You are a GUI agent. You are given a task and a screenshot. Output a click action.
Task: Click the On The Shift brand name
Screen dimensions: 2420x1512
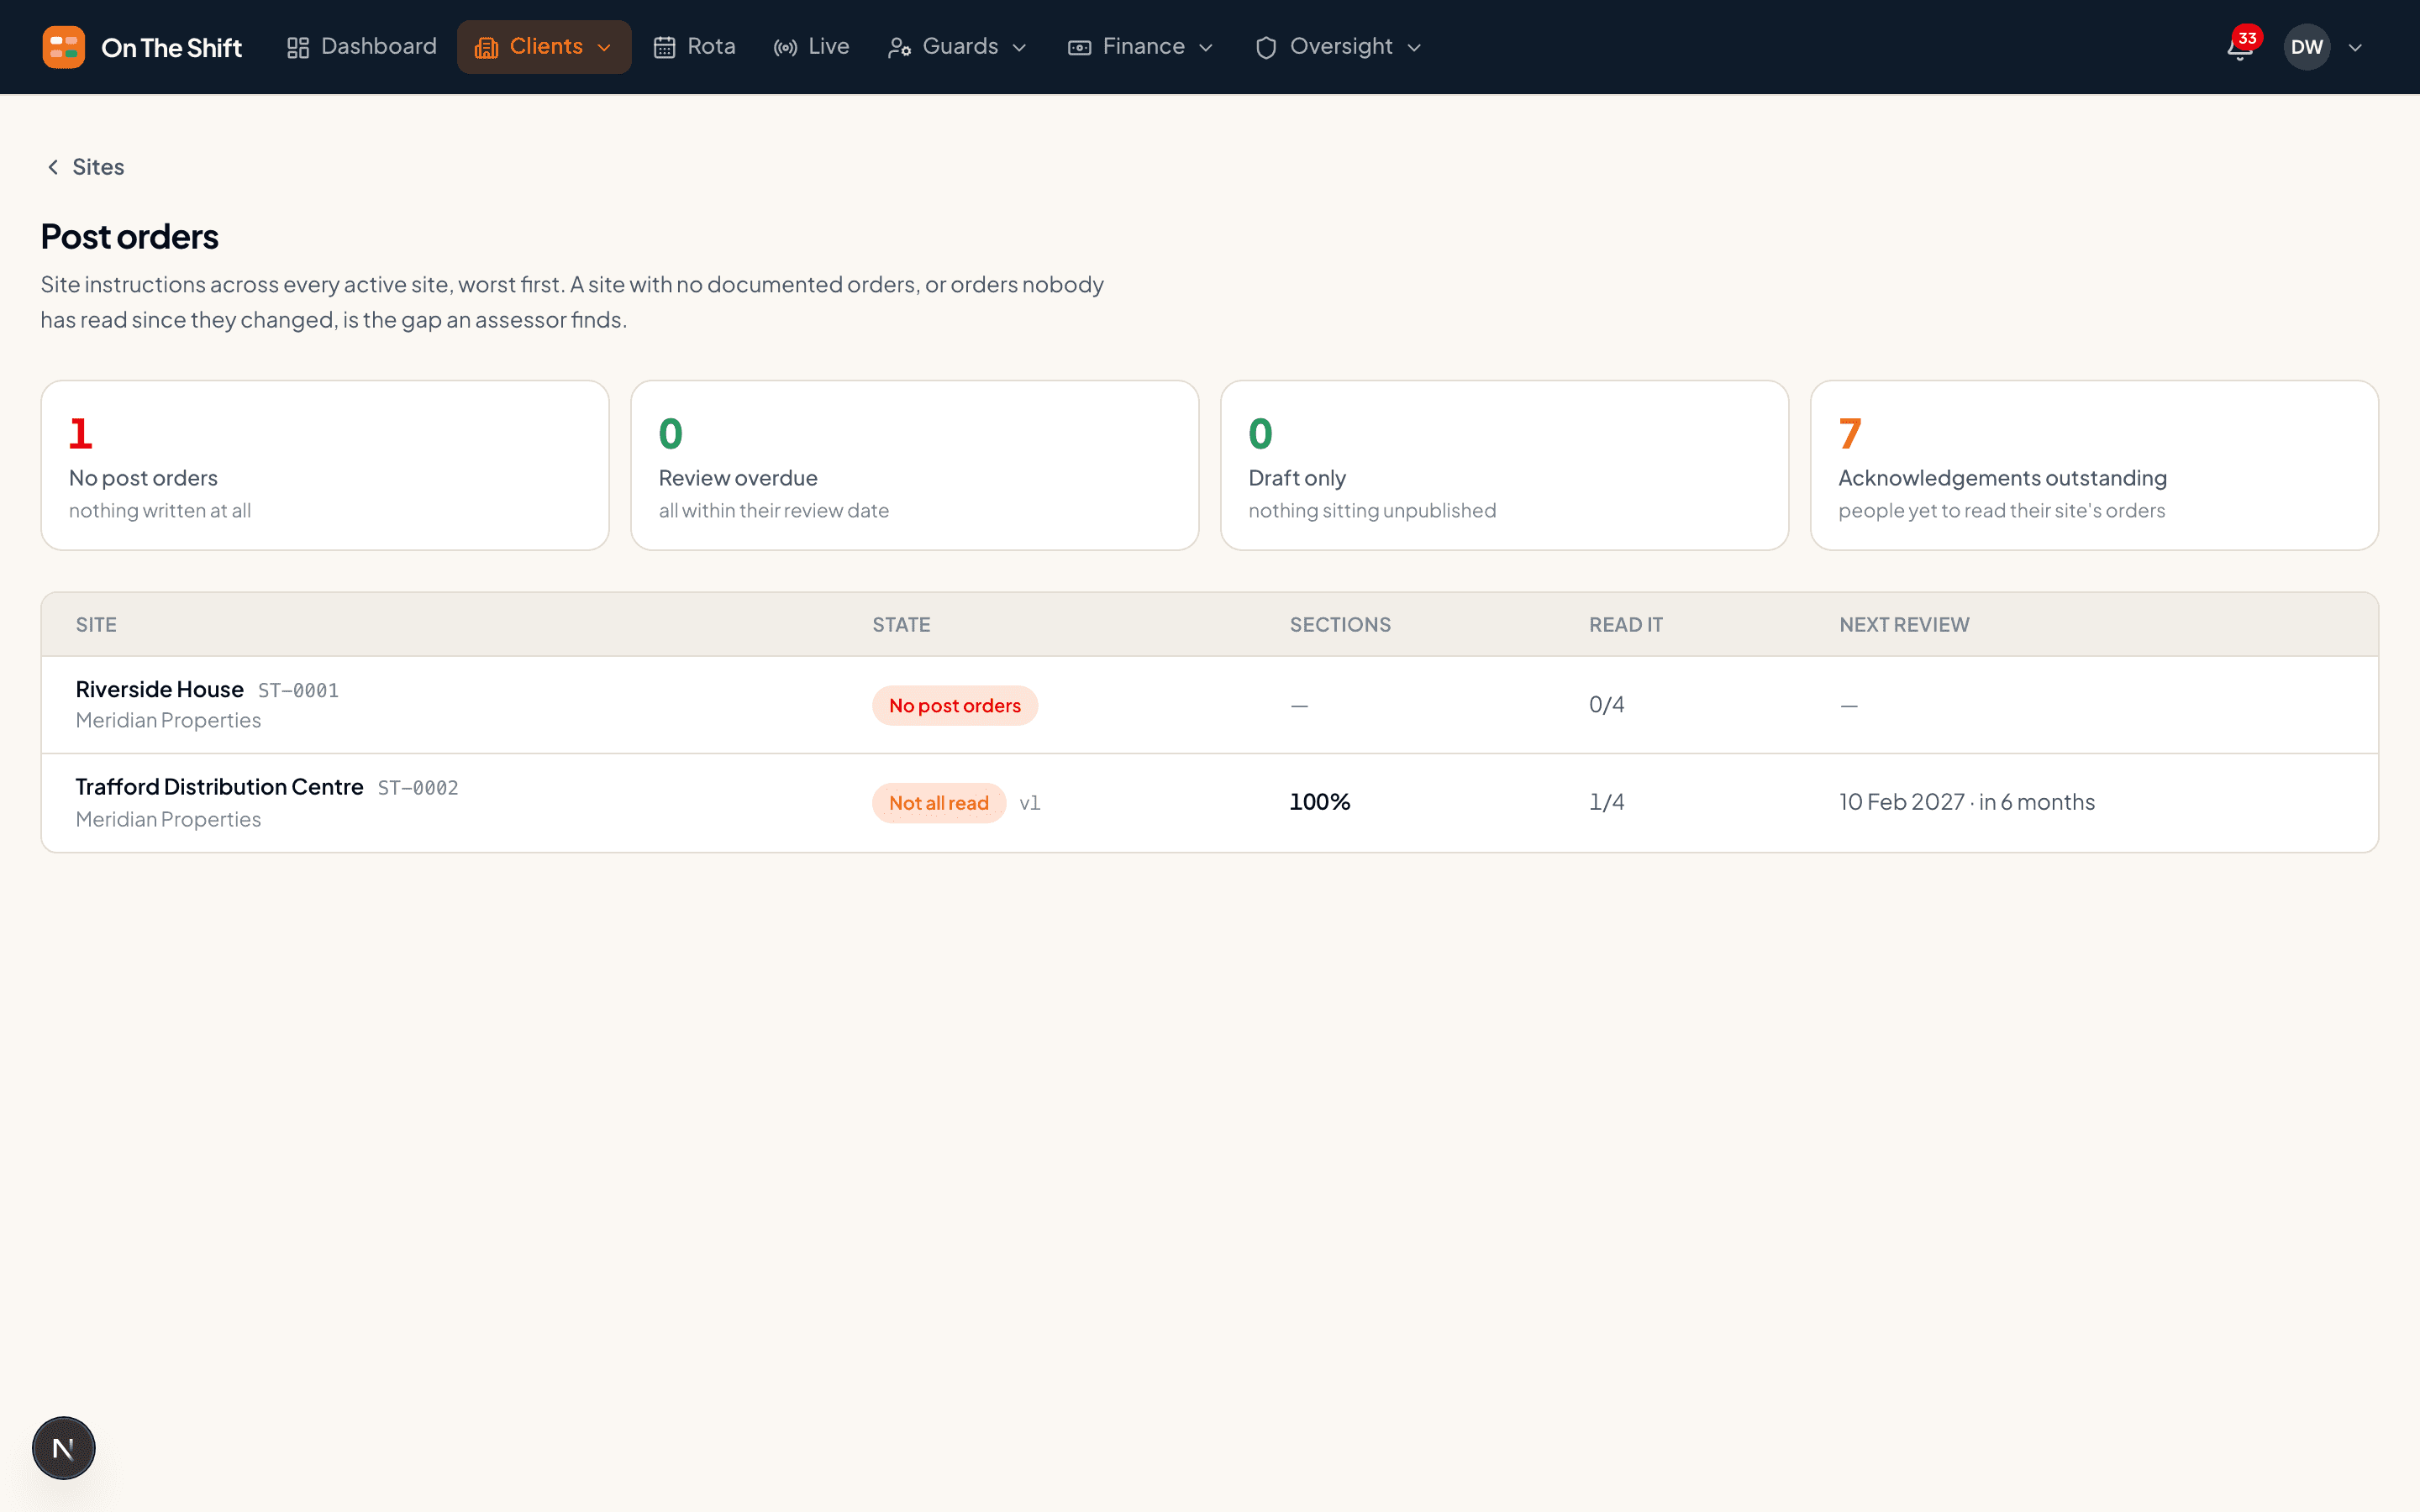(172, 48)
